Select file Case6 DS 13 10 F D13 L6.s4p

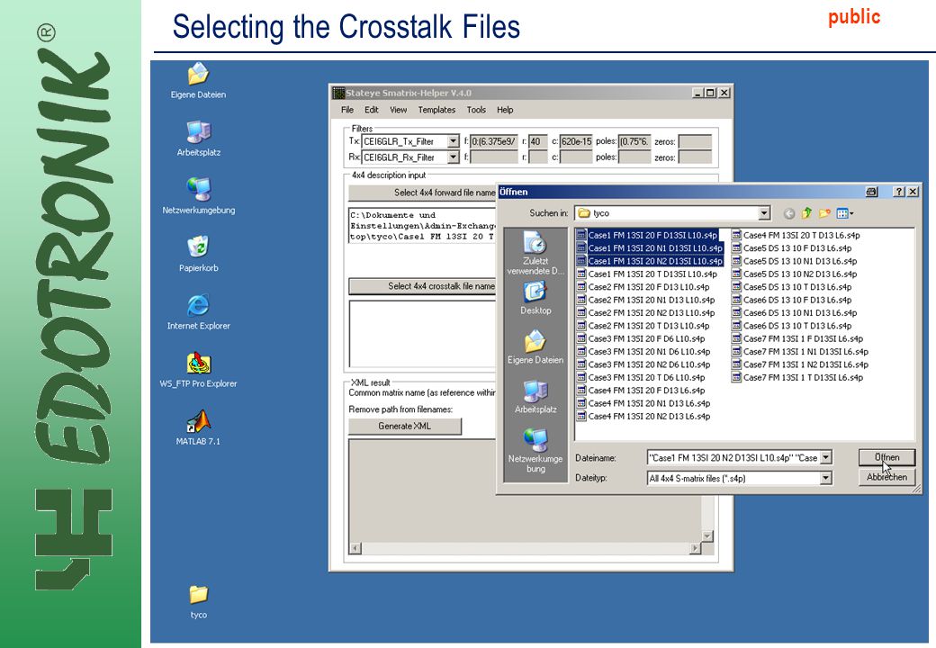coord(791,300)
